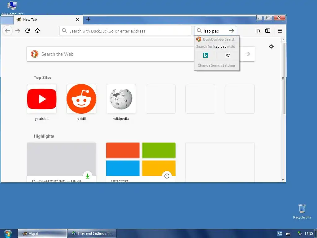This screenshot has height=238, width=317.
Task: Click the page search go arrow
Action: (247, 54)
